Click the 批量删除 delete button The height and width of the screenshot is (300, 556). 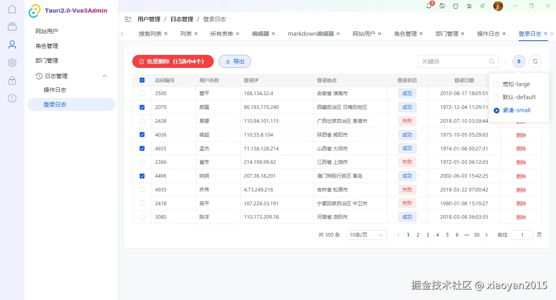[172, 61]
